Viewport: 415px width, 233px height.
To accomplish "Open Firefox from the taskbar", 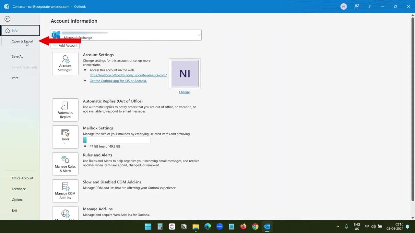I will (243, 227).
